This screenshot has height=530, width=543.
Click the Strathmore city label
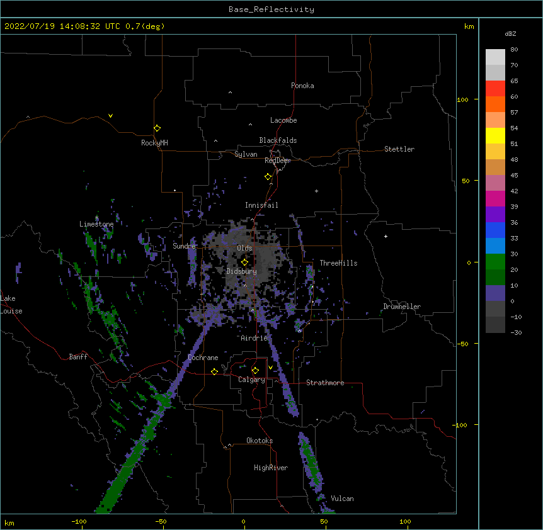pos(325,383)
